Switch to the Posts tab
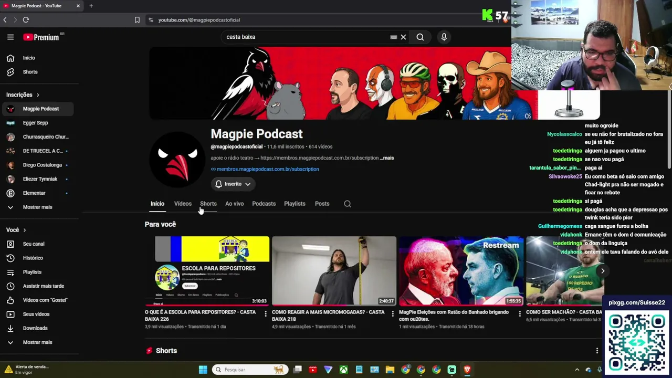 click(322, 204)
